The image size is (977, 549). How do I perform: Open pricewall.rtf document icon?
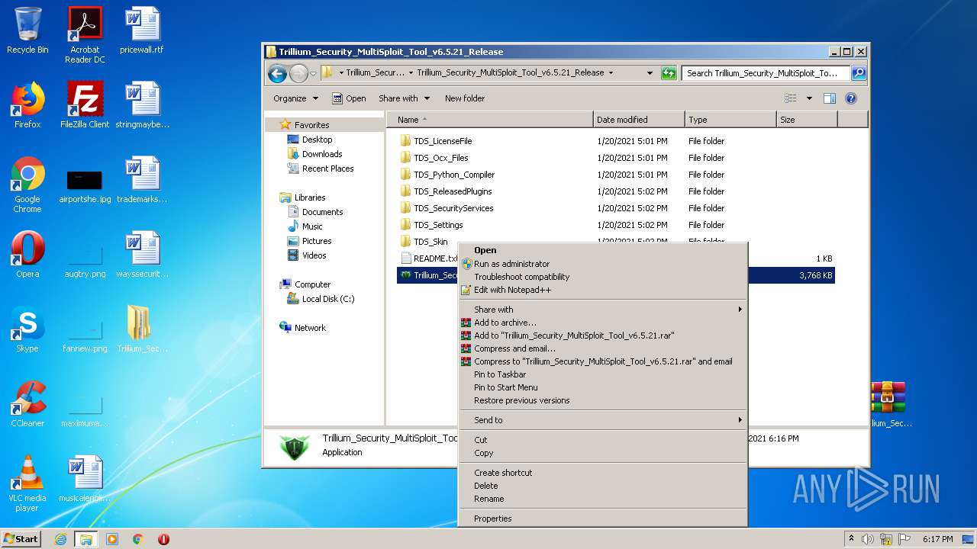142,31
